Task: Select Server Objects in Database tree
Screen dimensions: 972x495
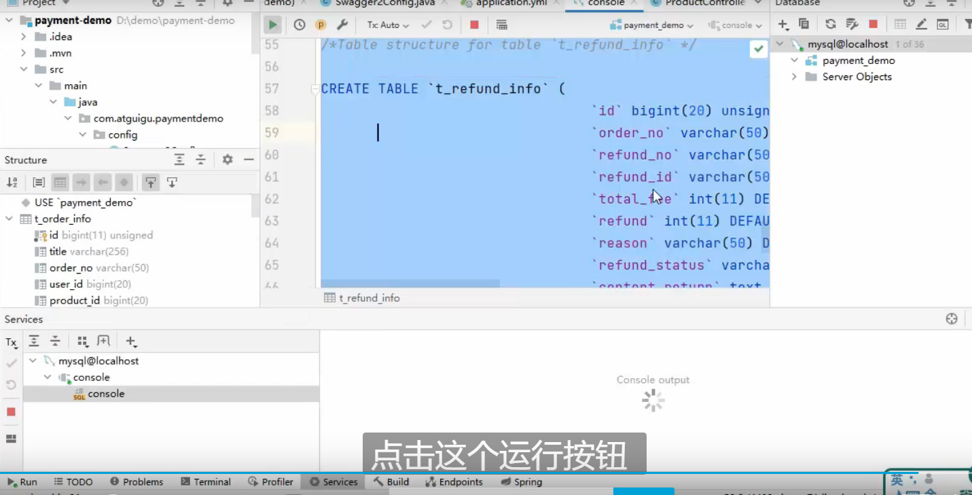Action: tap(857, 77)
